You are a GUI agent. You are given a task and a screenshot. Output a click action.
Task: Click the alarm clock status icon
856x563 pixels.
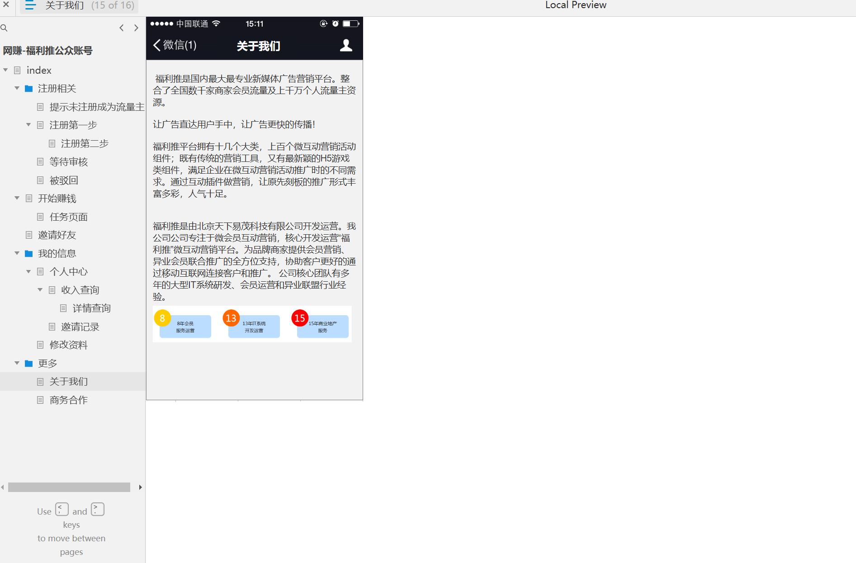tap(336, 24)
